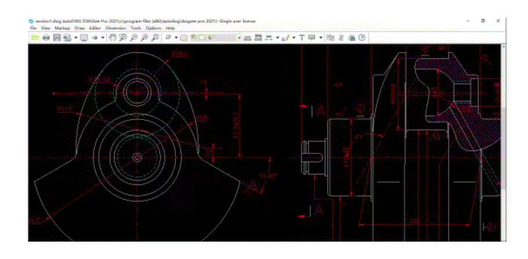Open the File menu

click(x=33, y=28)
